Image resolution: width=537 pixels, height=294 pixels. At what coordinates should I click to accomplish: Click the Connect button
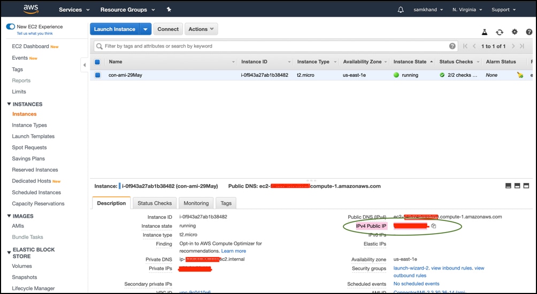(x=168, y=29)
